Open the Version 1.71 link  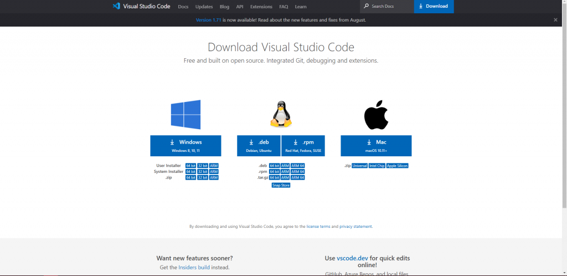tap(208, 20)
